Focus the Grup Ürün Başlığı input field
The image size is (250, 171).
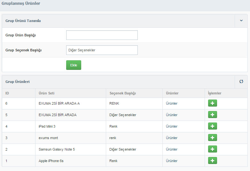[102, 35]
